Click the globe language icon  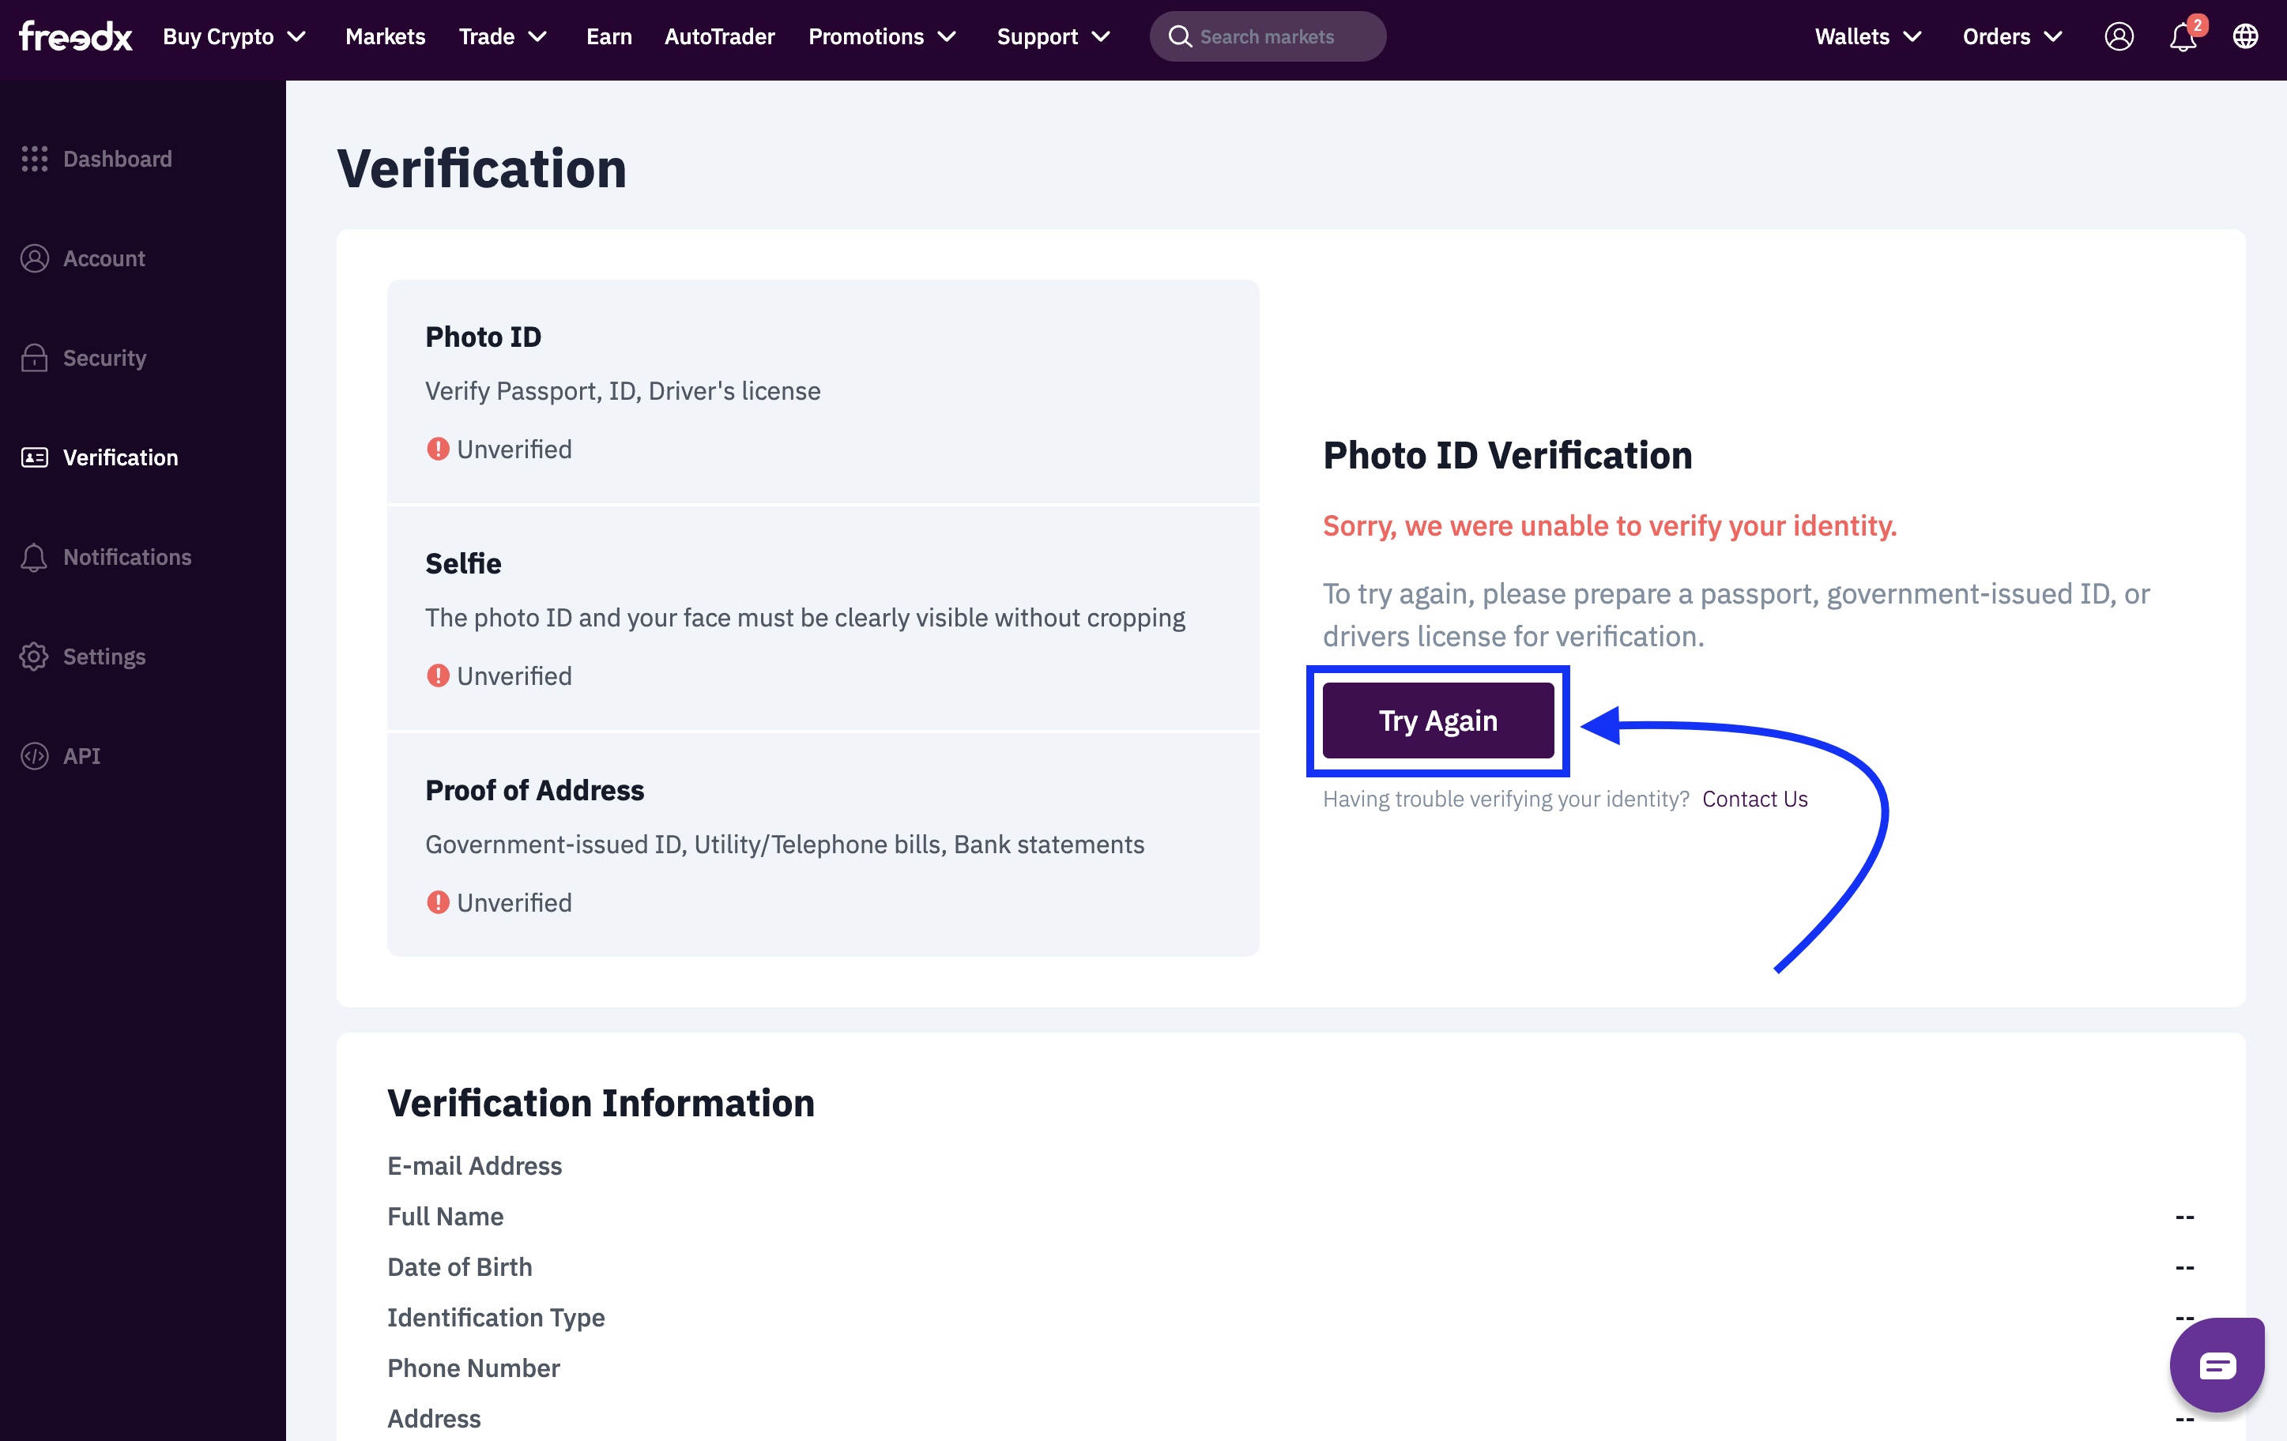point(2244,36)
